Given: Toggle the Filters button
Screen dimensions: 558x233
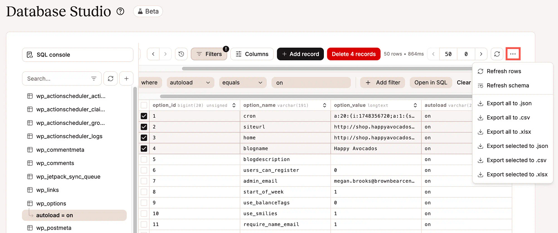Looking at the screenshot, I should pyautogui.click(x=209, y=54).
